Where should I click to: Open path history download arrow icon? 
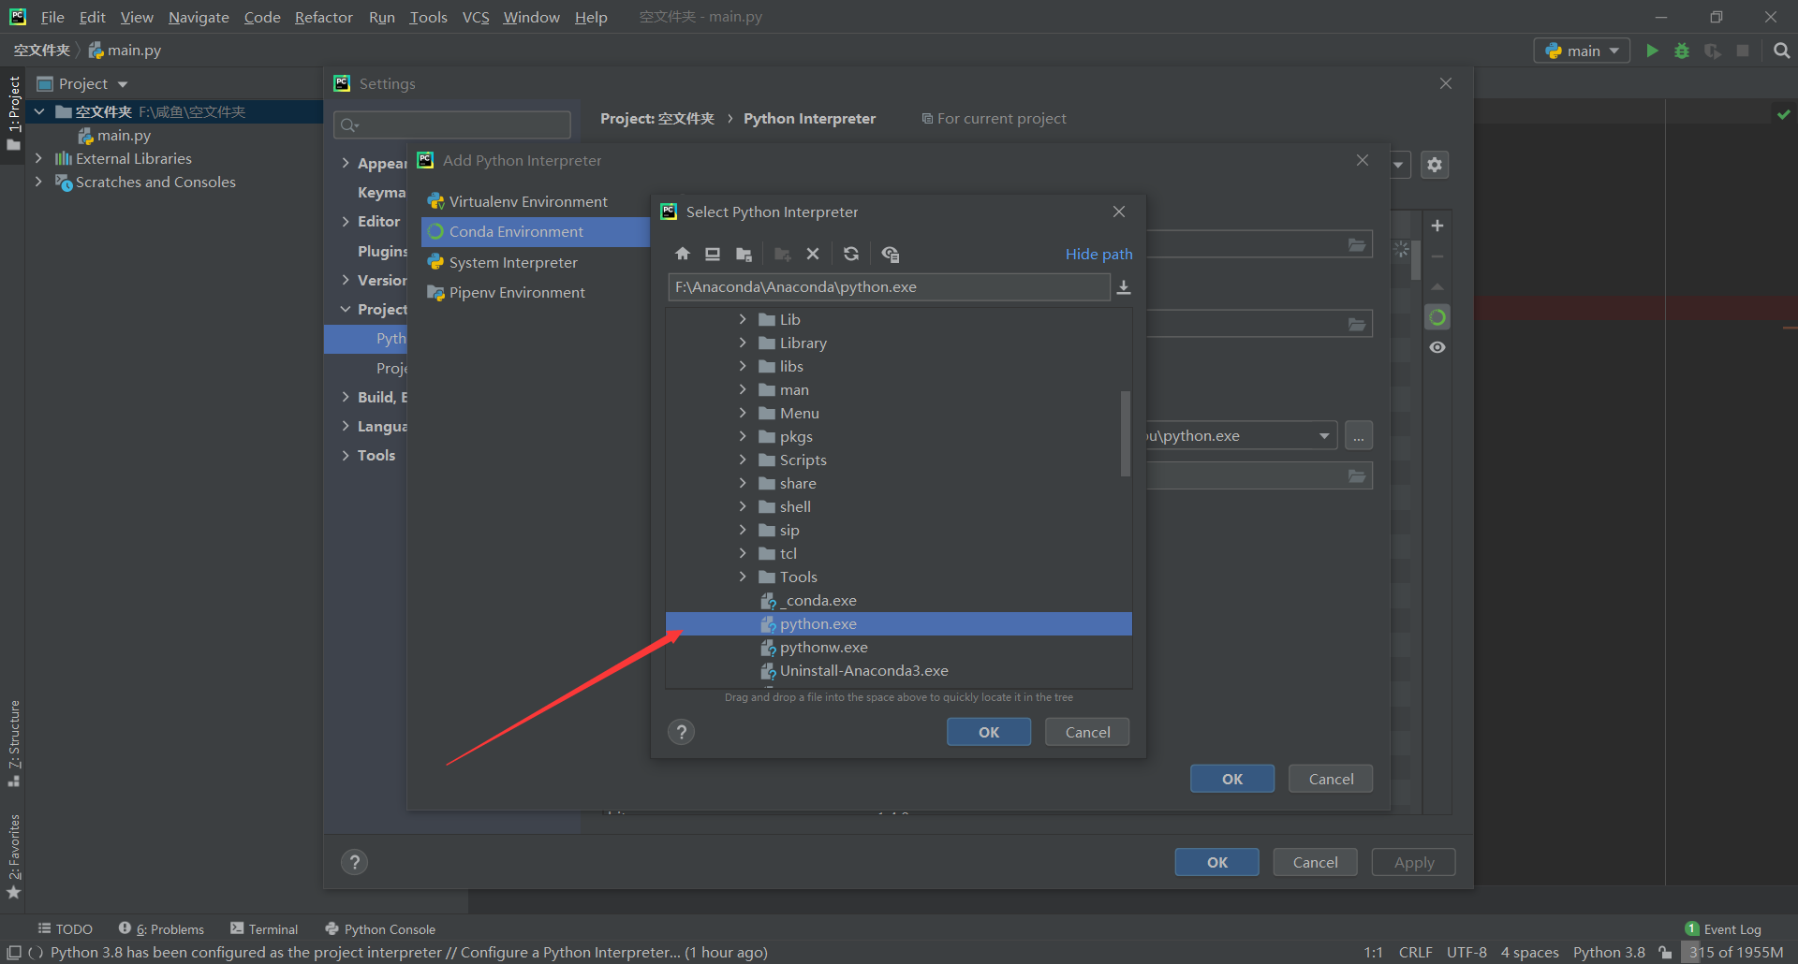[x=1124, y=287]
